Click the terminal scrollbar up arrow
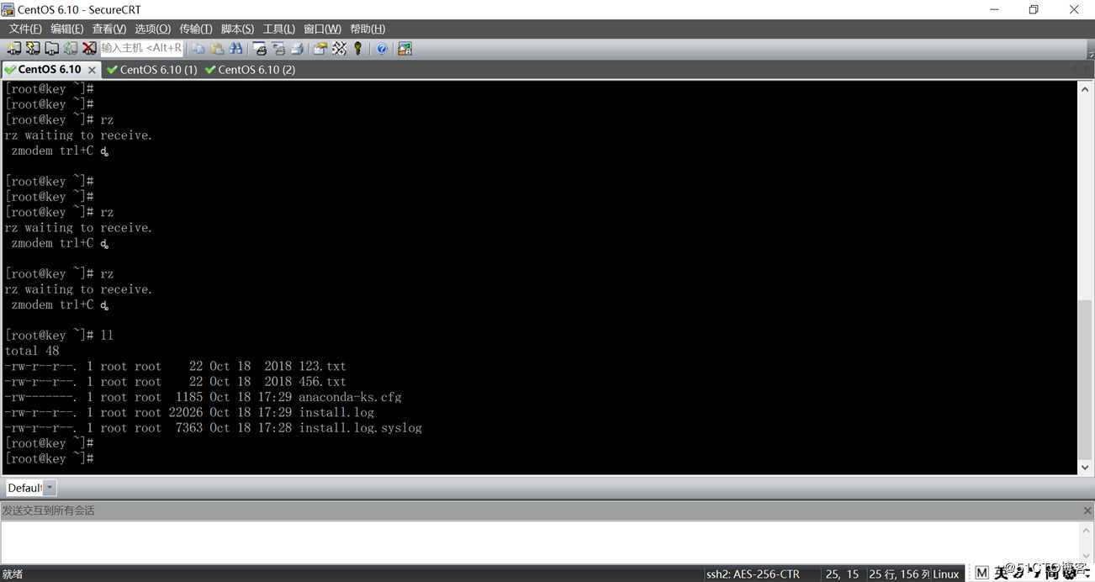 pos(1085,89)
